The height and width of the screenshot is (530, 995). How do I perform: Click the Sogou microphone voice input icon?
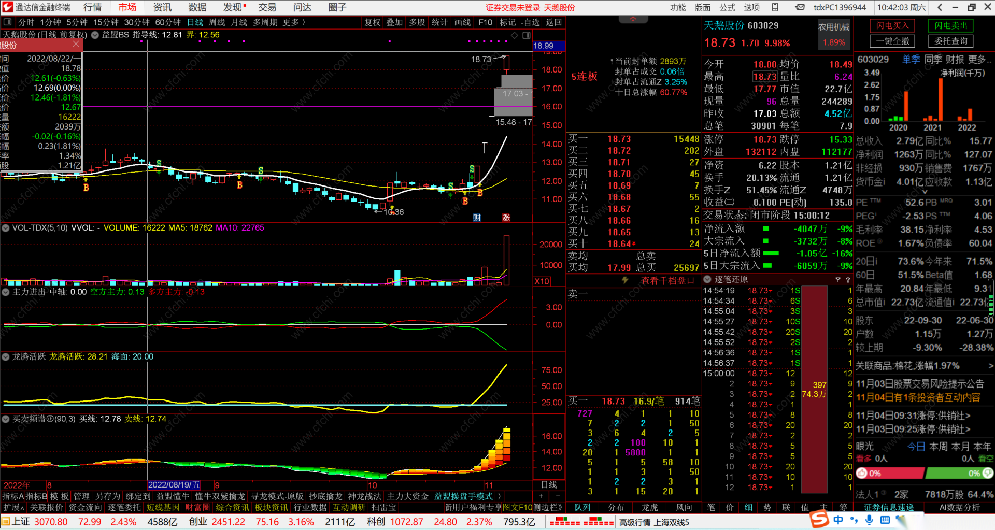[869, 520]
